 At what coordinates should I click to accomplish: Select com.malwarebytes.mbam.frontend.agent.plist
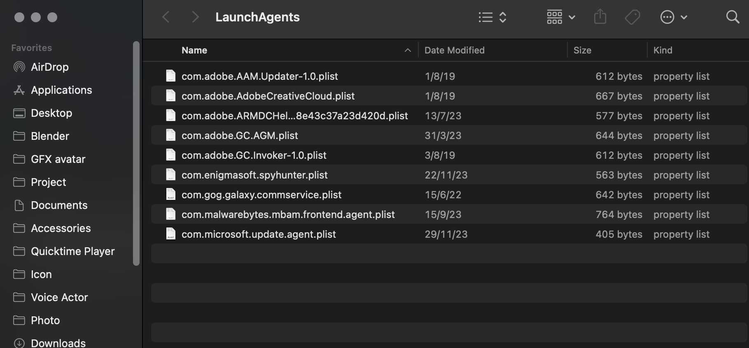tap(288, 214)
